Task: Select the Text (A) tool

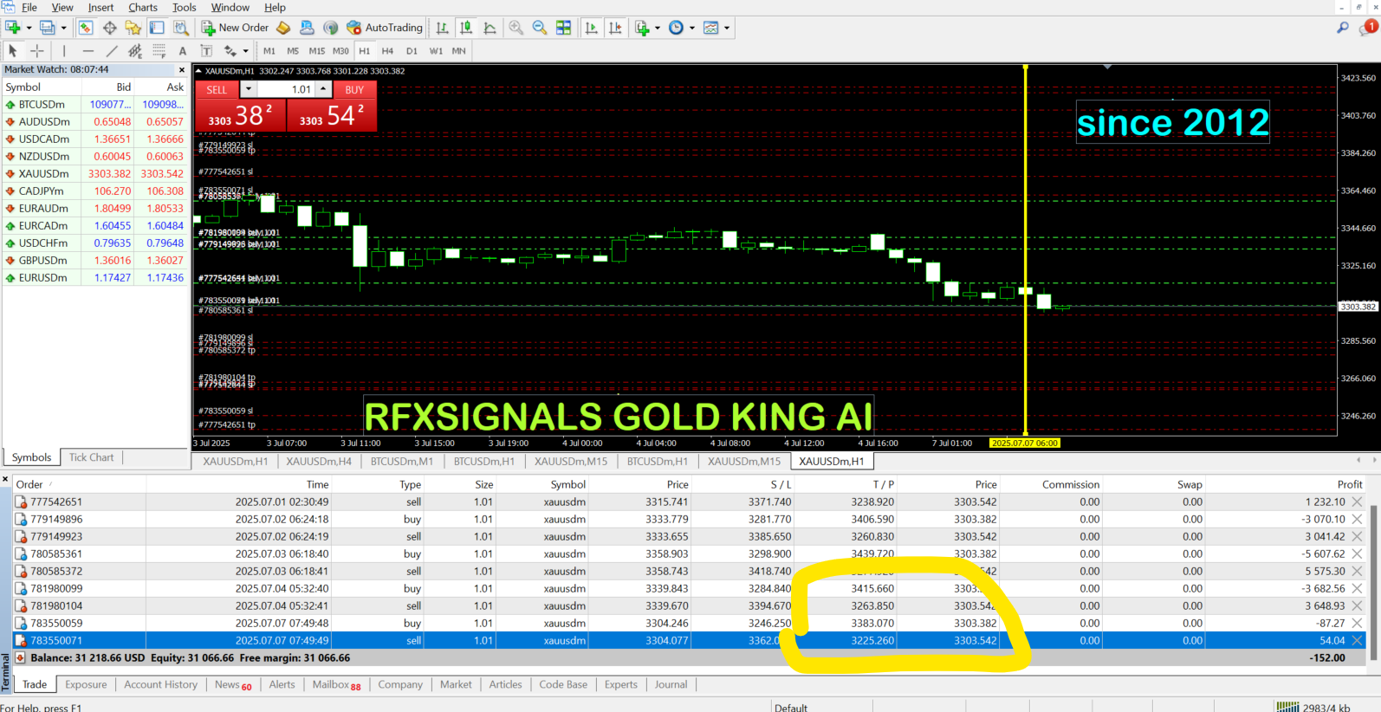Action: pyautogui.click(x=182, y=51)
